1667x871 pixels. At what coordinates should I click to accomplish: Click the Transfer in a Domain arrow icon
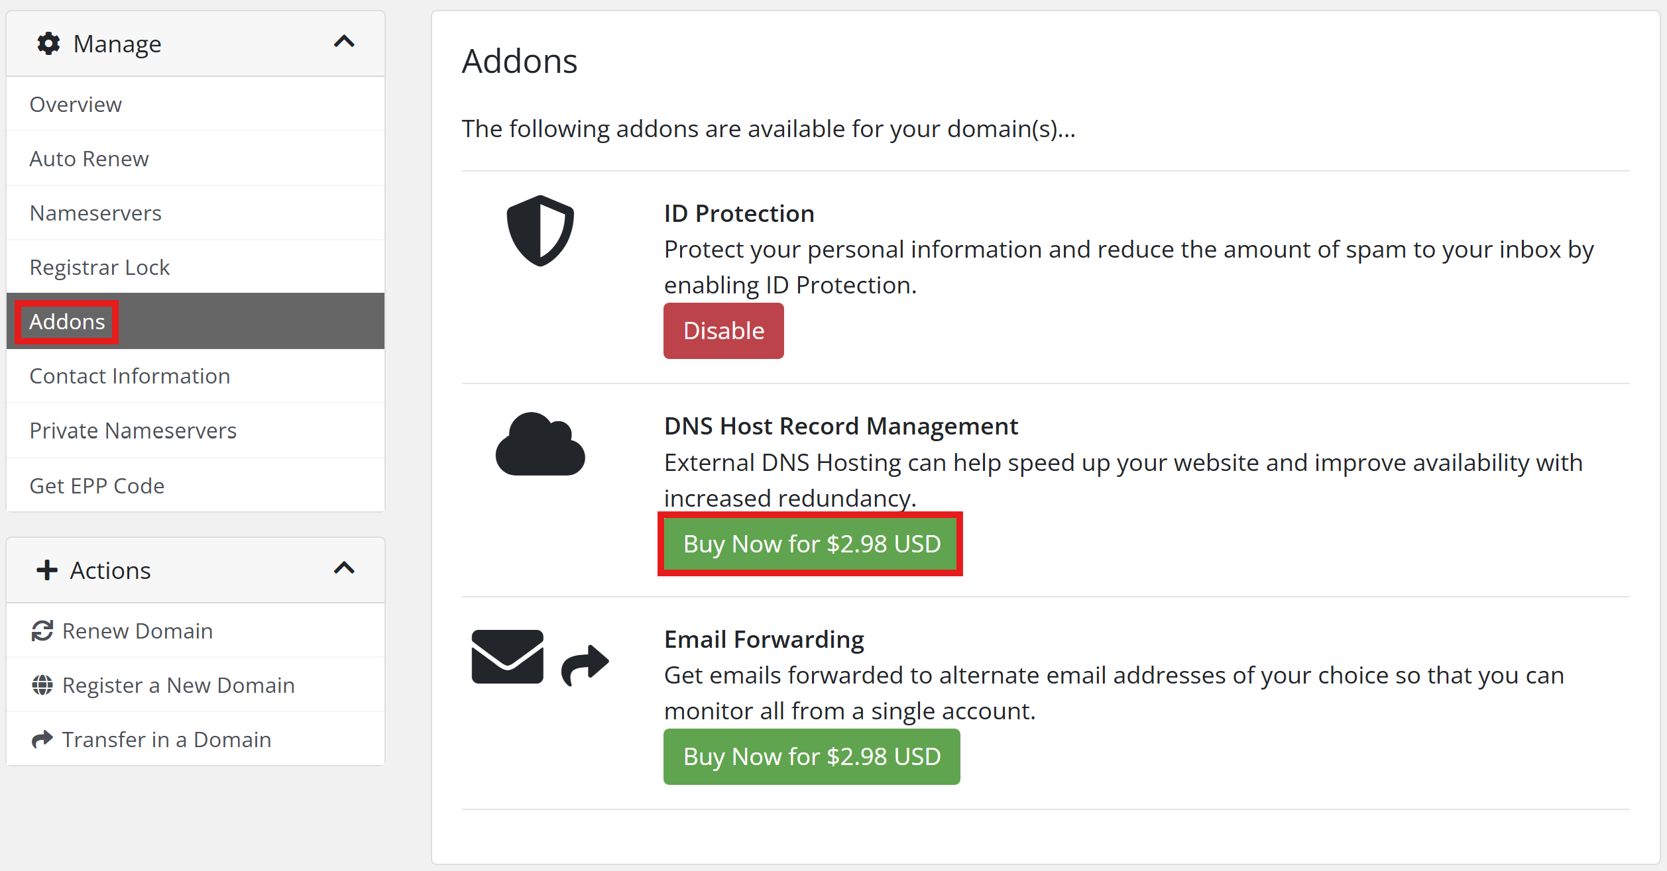tap(42, 739)
